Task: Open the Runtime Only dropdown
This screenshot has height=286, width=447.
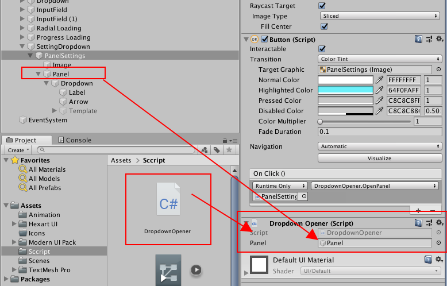Action: 280,186
